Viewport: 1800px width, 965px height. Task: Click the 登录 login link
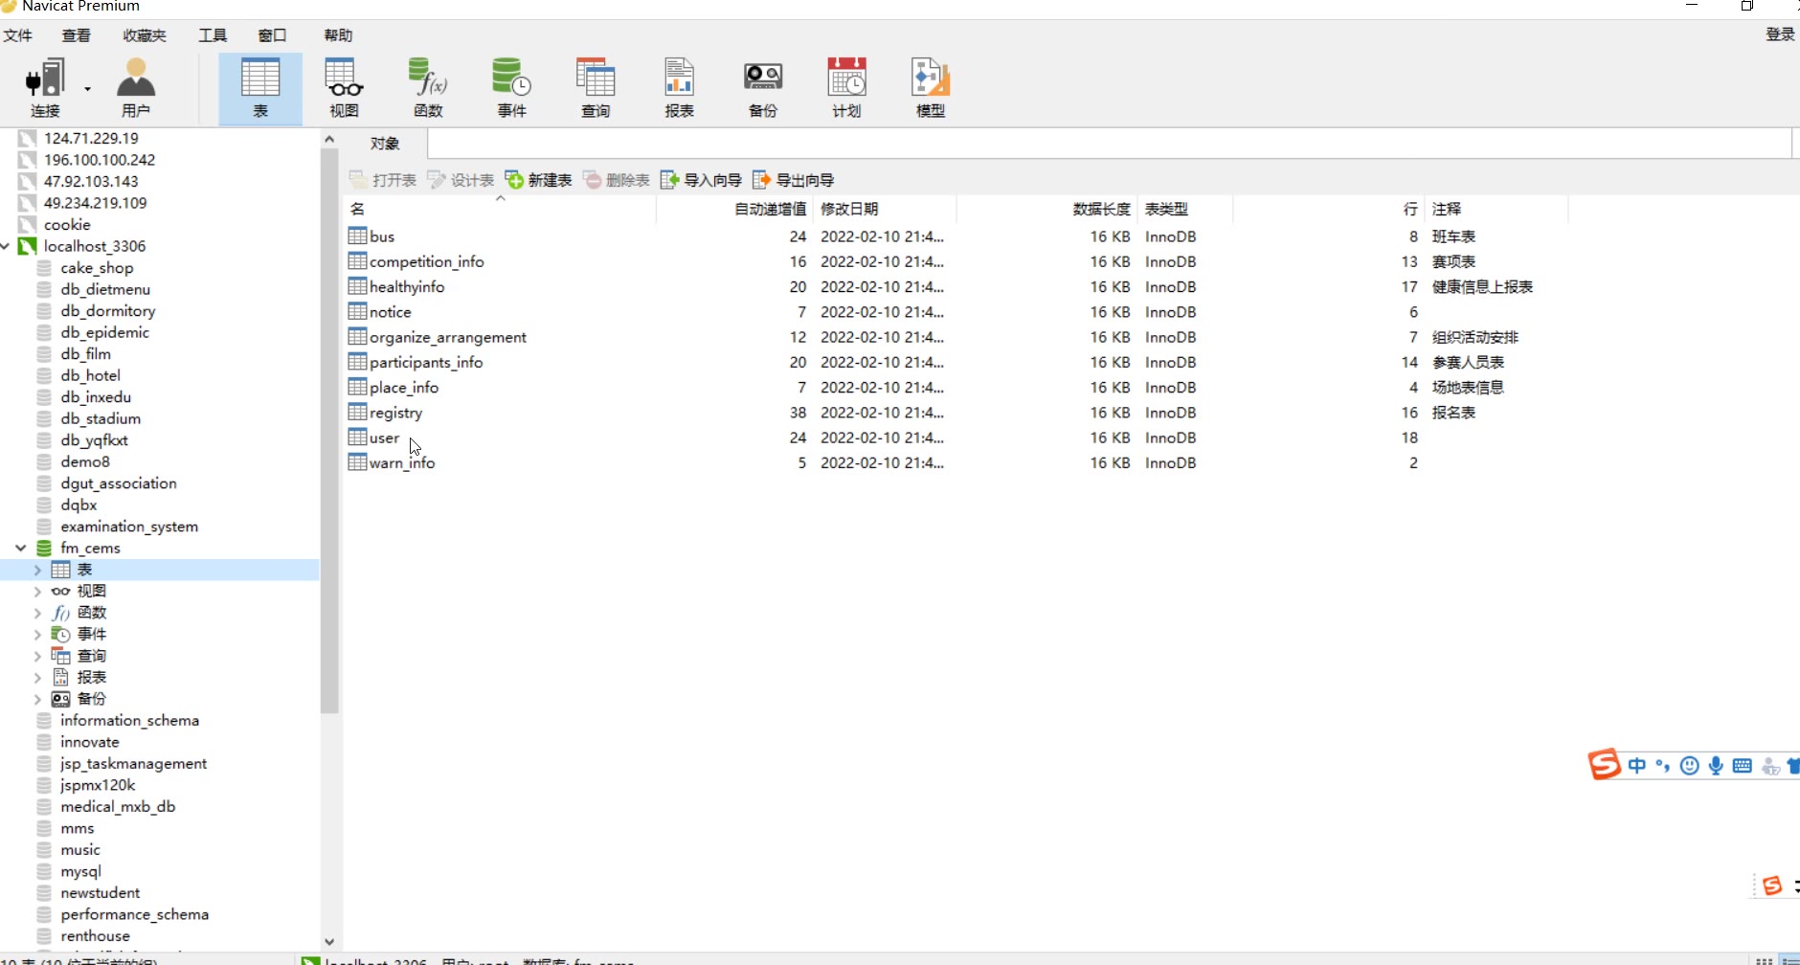pyautogui.click(x=1780, y=34)
